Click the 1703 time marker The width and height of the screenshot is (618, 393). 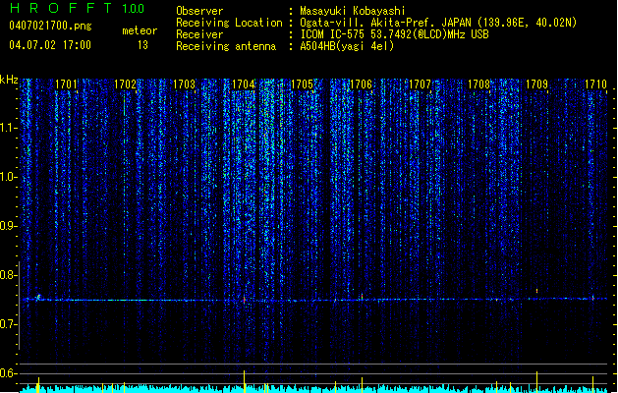[184, 84]
